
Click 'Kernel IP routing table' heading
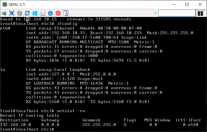(29, 115)
